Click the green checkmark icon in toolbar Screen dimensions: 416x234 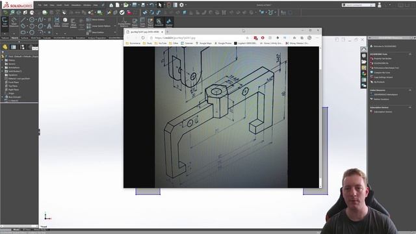(122, 12)
